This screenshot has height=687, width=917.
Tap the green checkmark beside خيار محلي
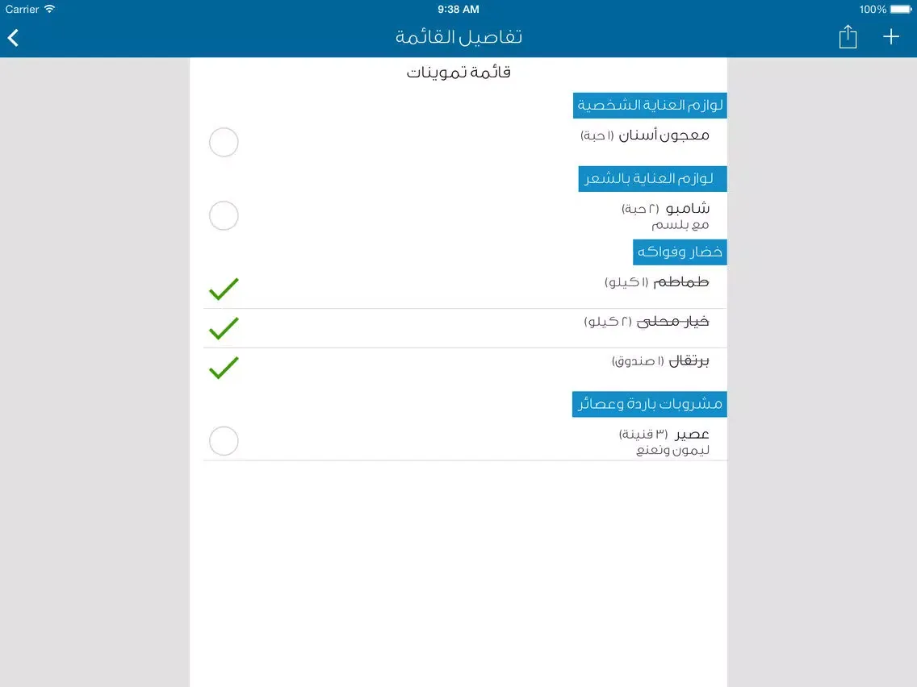click(x=224, y=328)
